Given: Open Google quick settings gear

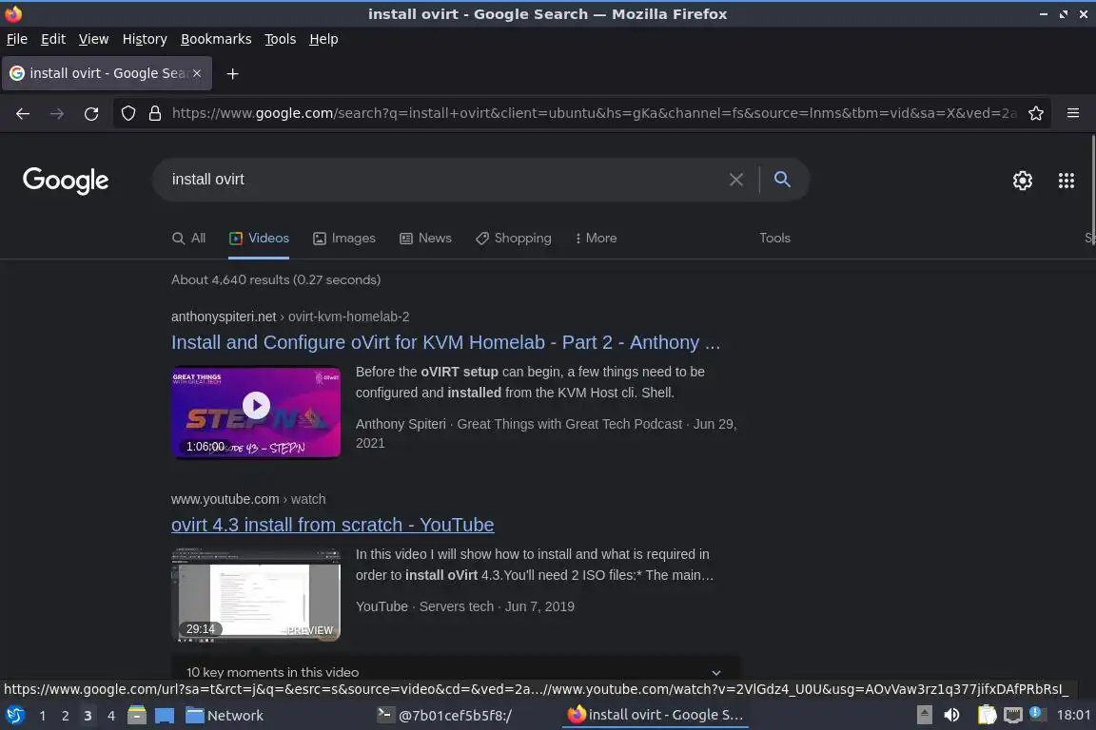Looking at the screenshot, I should pos(1023,181).
